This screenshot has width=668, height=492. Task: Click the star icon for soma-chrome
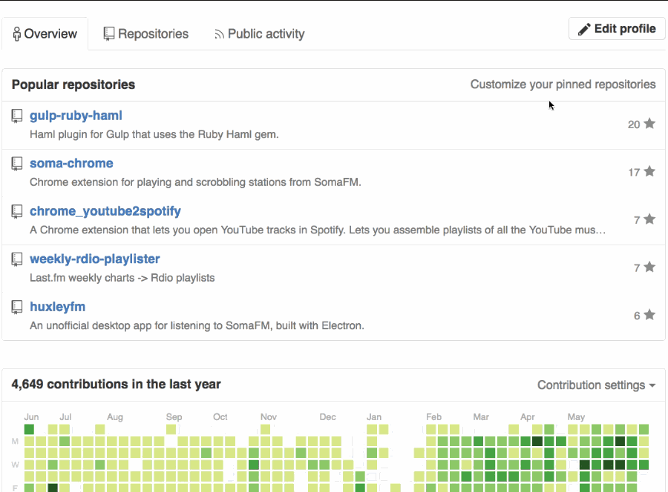click(649, 171)
